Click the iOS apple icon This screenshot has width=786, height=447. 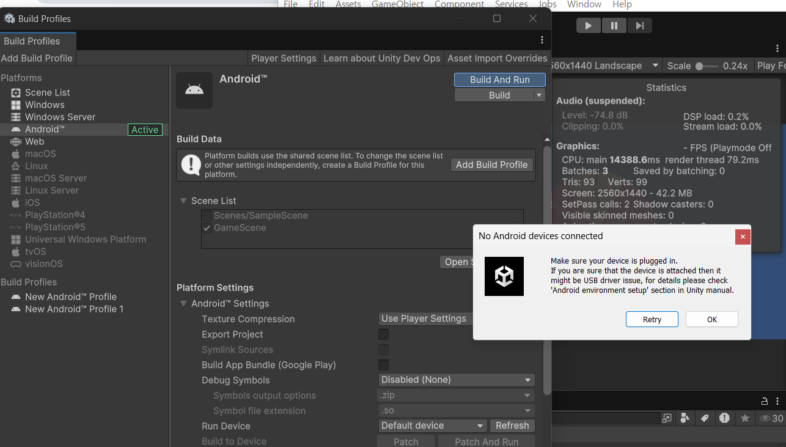(15, 202)
